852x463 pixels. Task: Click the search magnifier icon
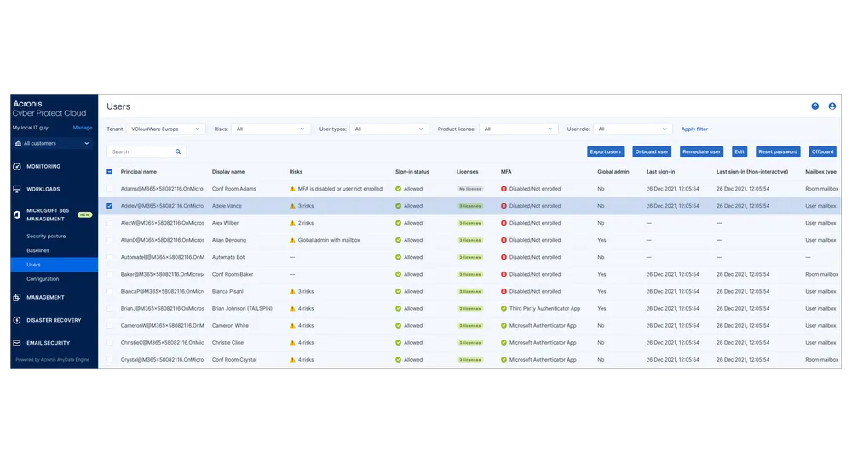(178, 151)
